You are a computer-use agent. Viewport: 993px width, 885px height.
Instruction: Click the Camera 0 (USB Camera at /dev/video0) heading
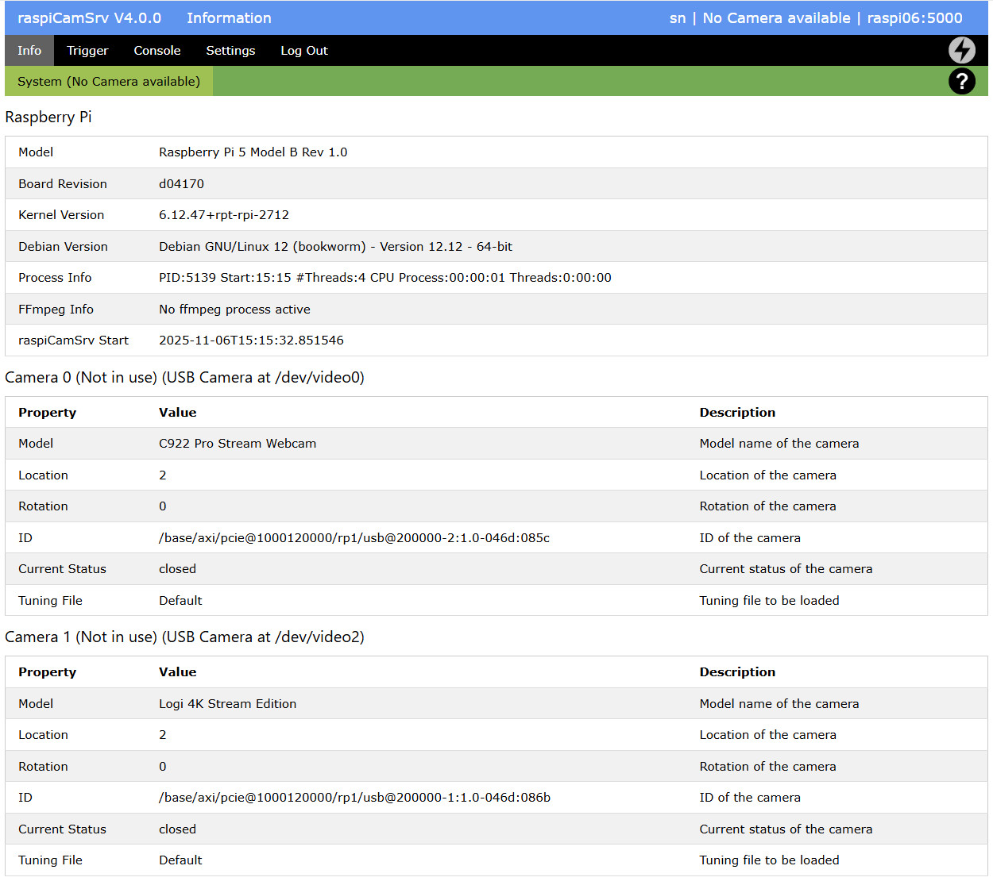click(x=184, y=377)
